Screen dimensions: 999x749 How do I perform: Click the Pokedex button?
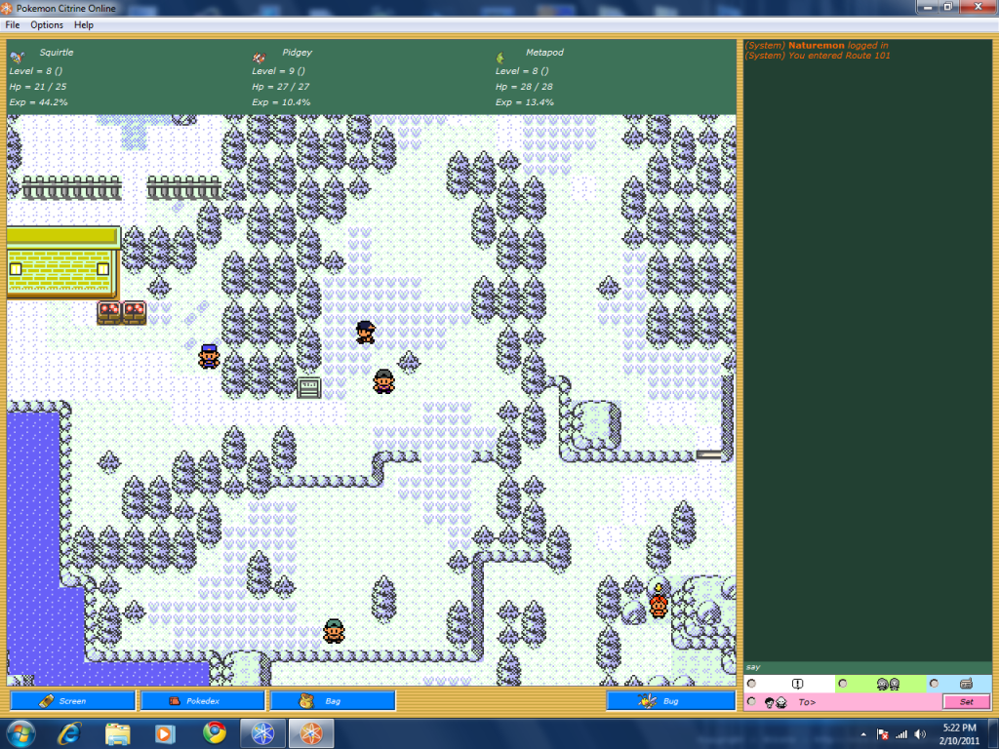[x=202, y=700]
